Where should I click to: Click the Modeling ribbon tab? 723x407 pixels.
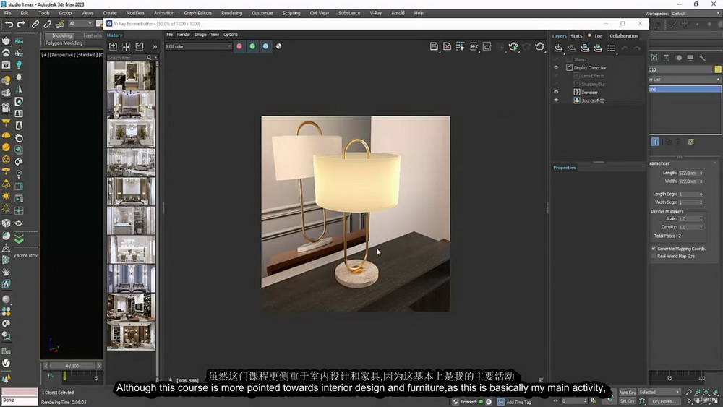point(61,35)
